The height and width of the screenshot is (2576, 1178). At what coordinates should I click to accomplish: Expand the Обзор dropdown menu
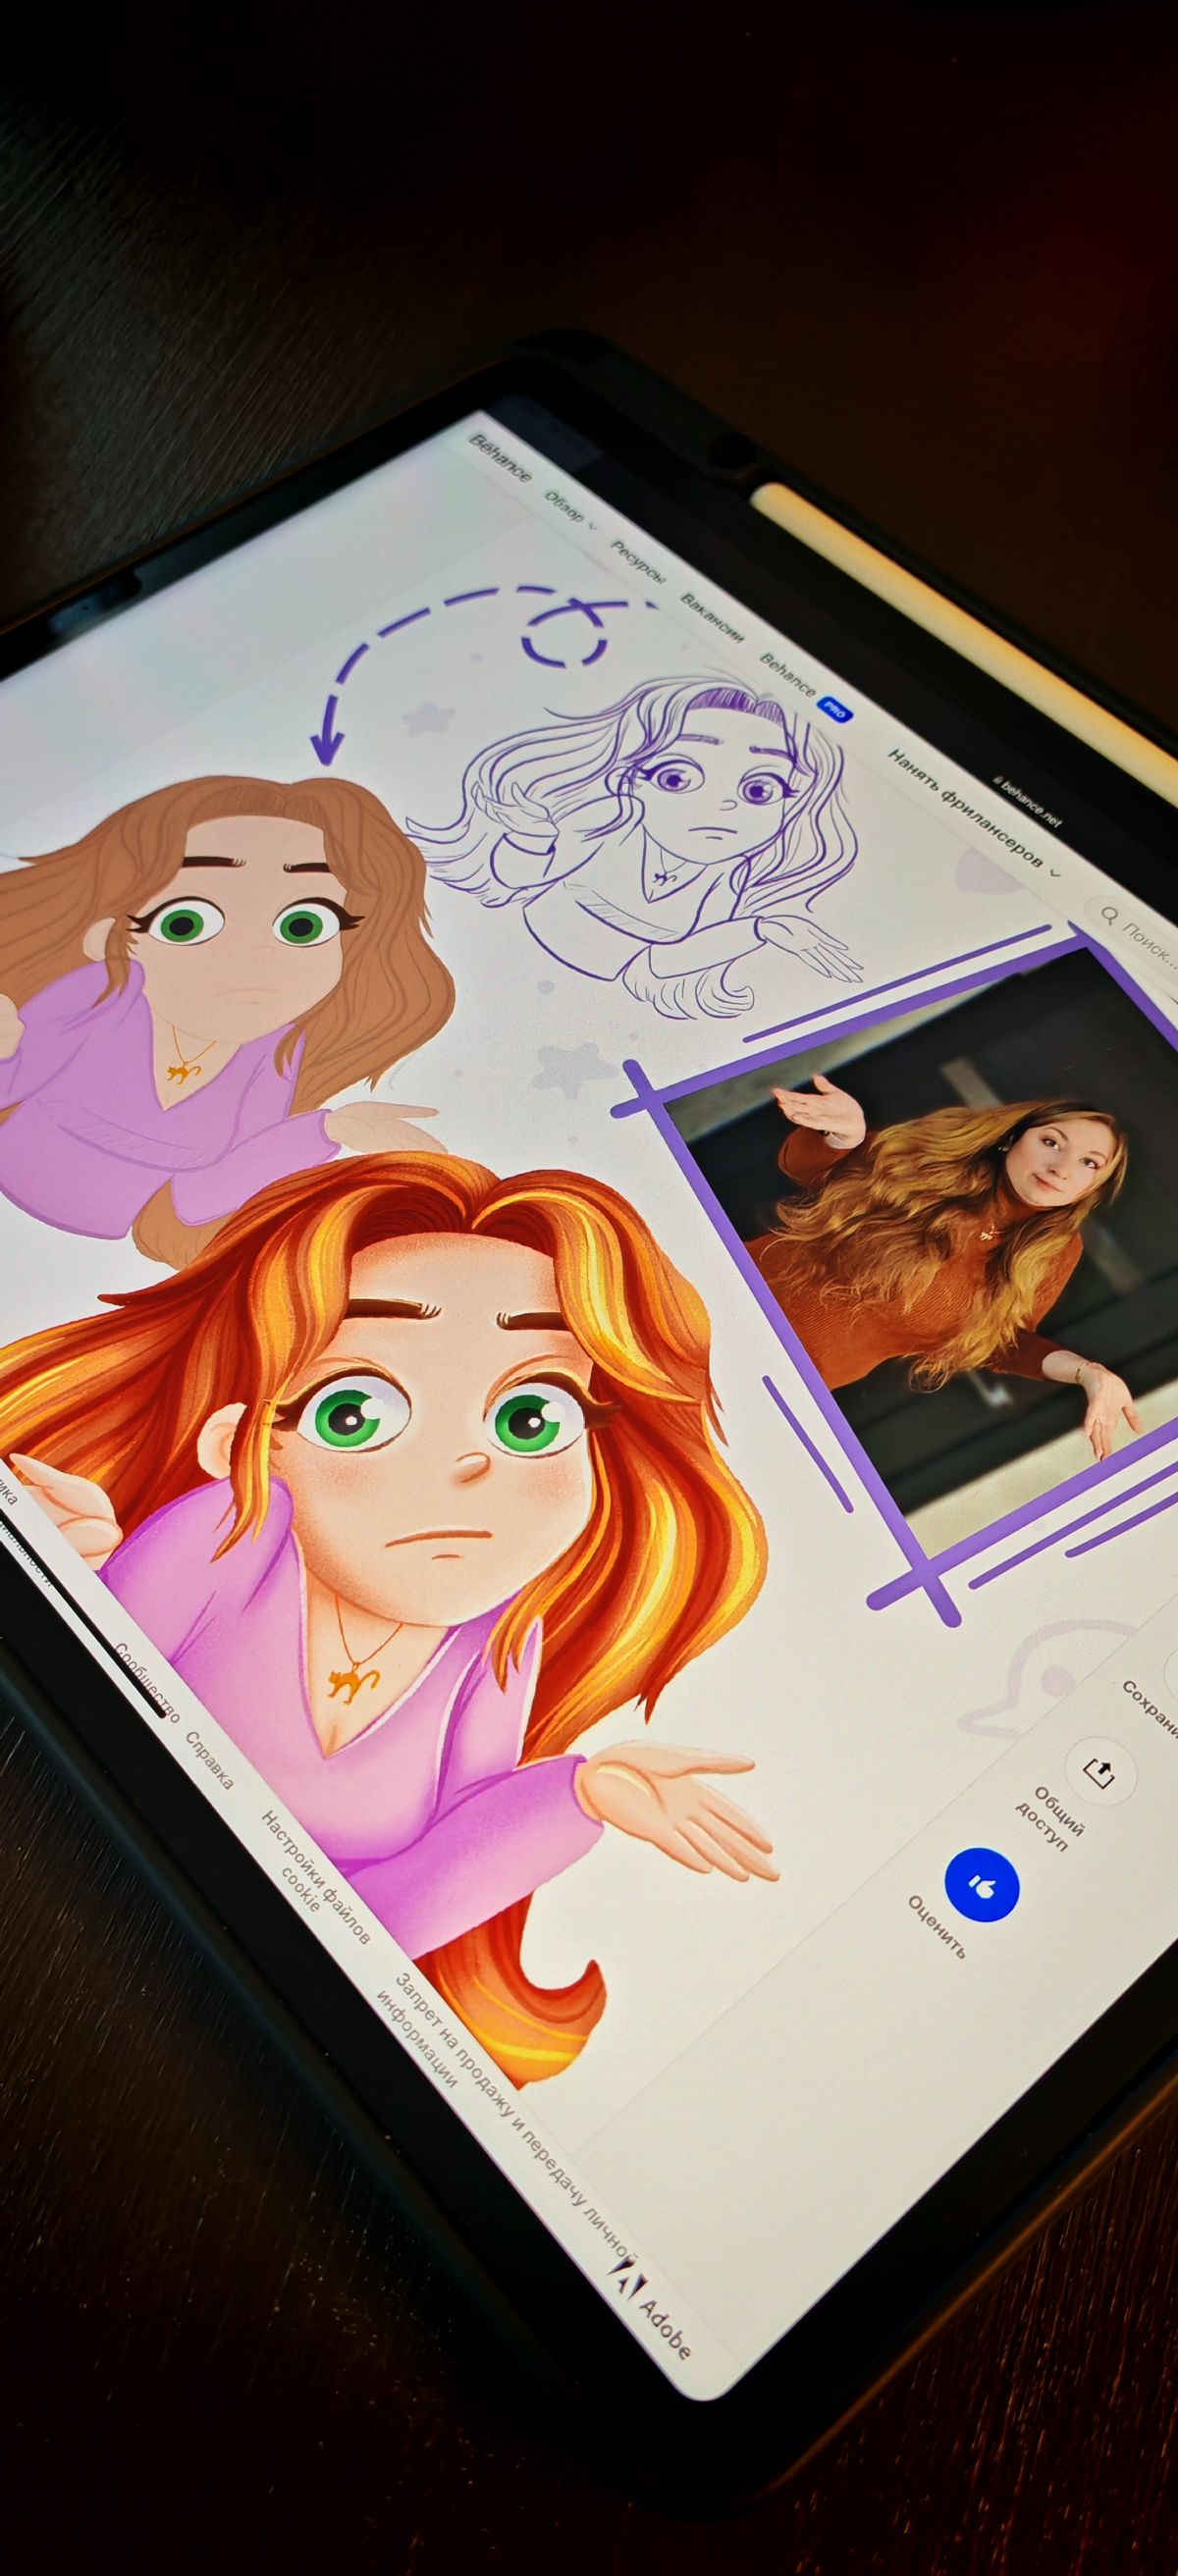point(570,509)
